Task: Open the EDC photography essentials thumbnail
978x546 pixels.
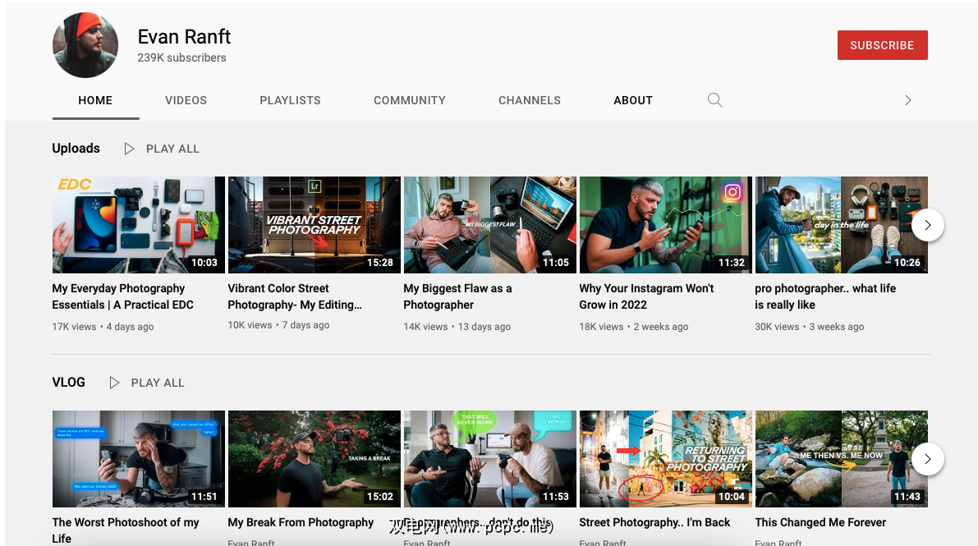Action: [139, 225]
